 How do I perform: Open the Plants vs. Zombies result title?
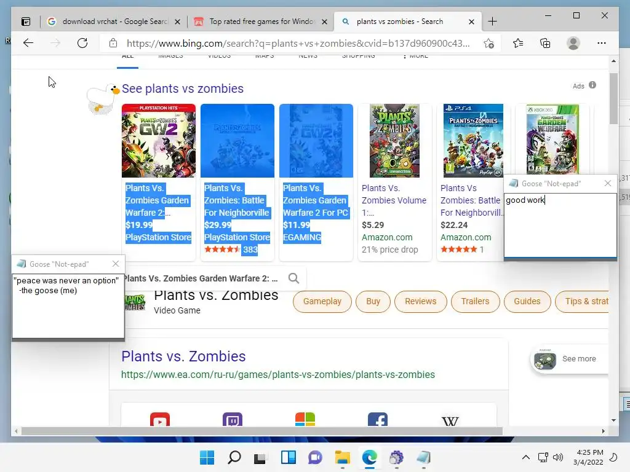click(x=183, y=356)
